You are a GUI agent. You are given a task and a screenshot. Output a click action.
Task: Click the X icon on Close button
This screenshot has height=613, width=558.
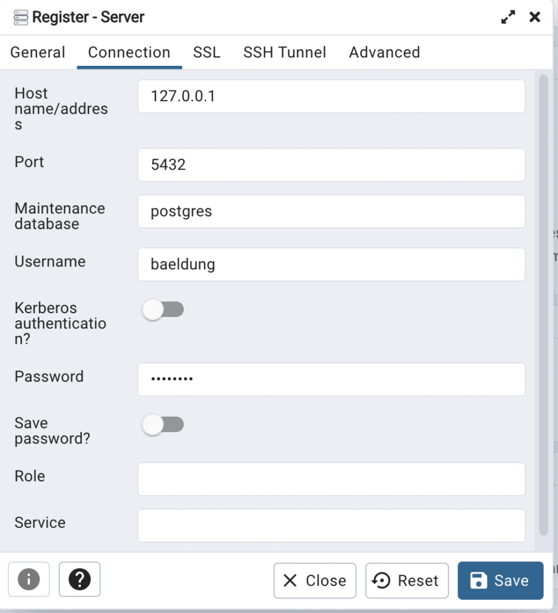290,581
